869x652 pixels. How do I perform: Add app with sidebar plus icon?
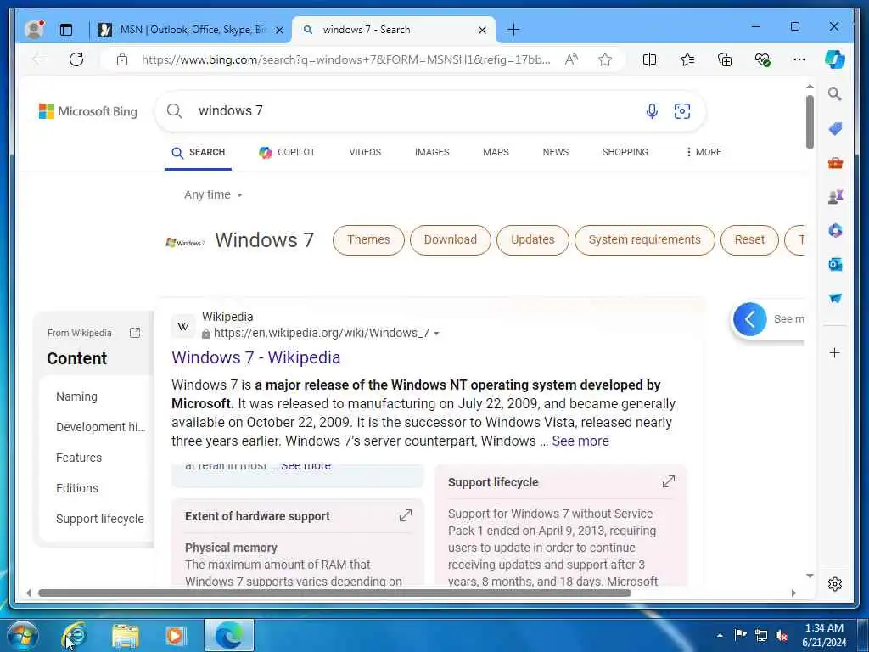[x=835, y=352]
